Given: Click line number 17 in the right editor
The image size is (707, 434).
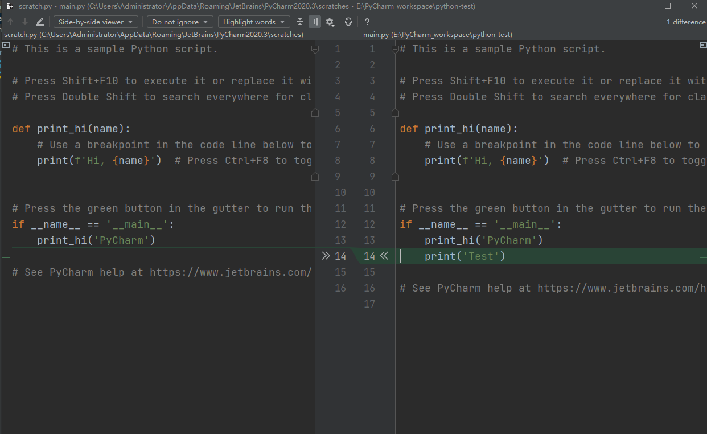Looking at the screenshot, I should pyautogui.click(x=369, y=304).
